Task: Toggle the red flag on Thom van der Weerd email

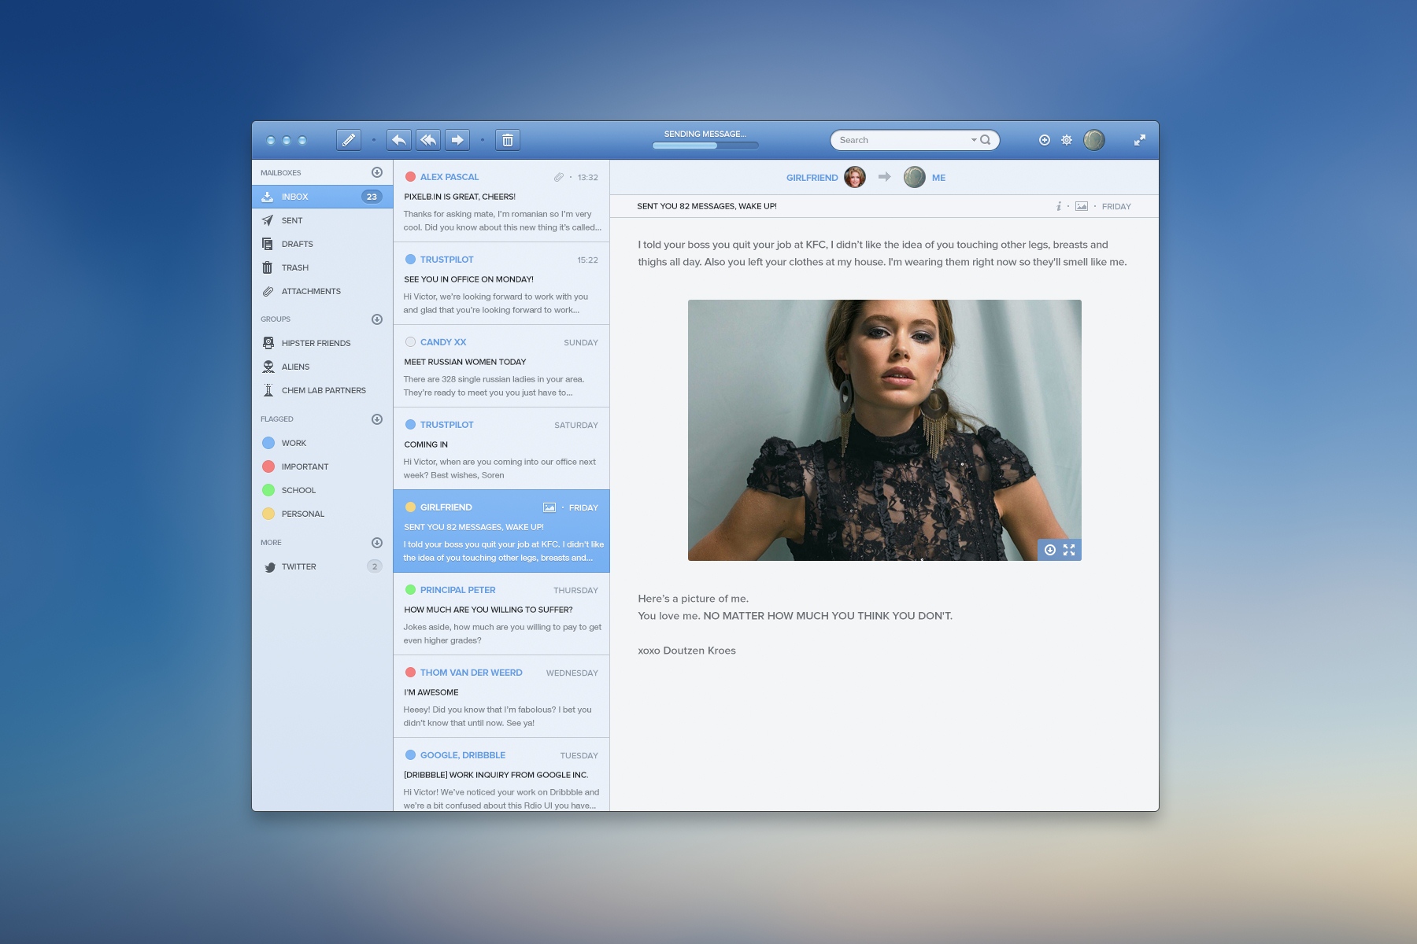Action: coord(410,673)
